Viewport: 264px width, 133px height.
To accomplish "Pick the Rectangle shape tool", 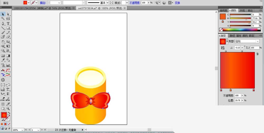I will (x=8, y=28).
